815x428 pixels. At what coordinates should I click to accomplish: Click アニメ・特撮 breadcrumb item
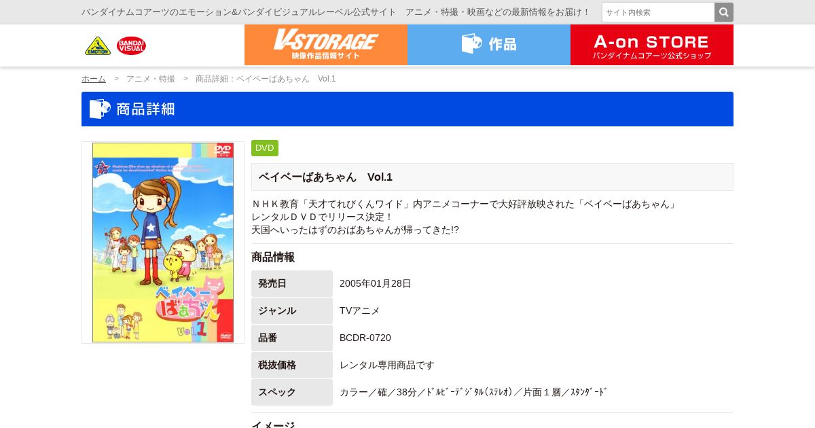[151, 79]
